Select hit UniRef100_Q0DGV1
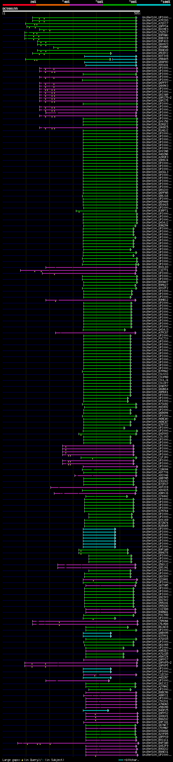The height and width of the screenshot is (762, 173). pos(155,716)
